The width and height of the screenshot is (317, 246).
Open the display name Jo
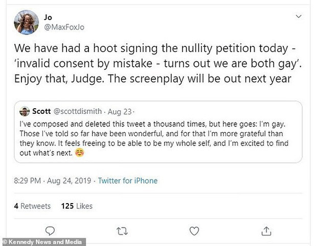point(48,17)
